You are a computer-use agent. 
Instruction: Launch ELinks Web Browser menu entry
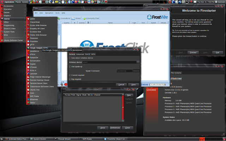[42, 25]
